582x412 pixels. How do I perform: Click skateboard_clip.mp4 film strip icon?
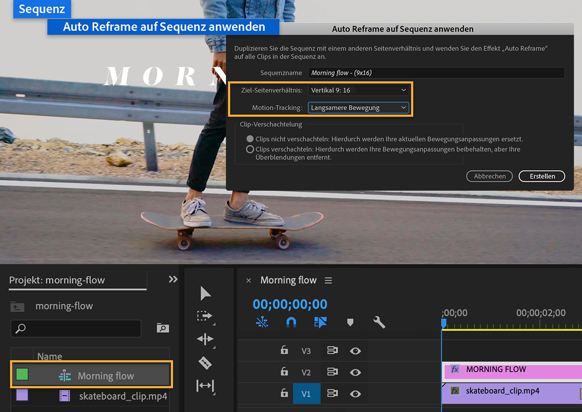(65, 396)
